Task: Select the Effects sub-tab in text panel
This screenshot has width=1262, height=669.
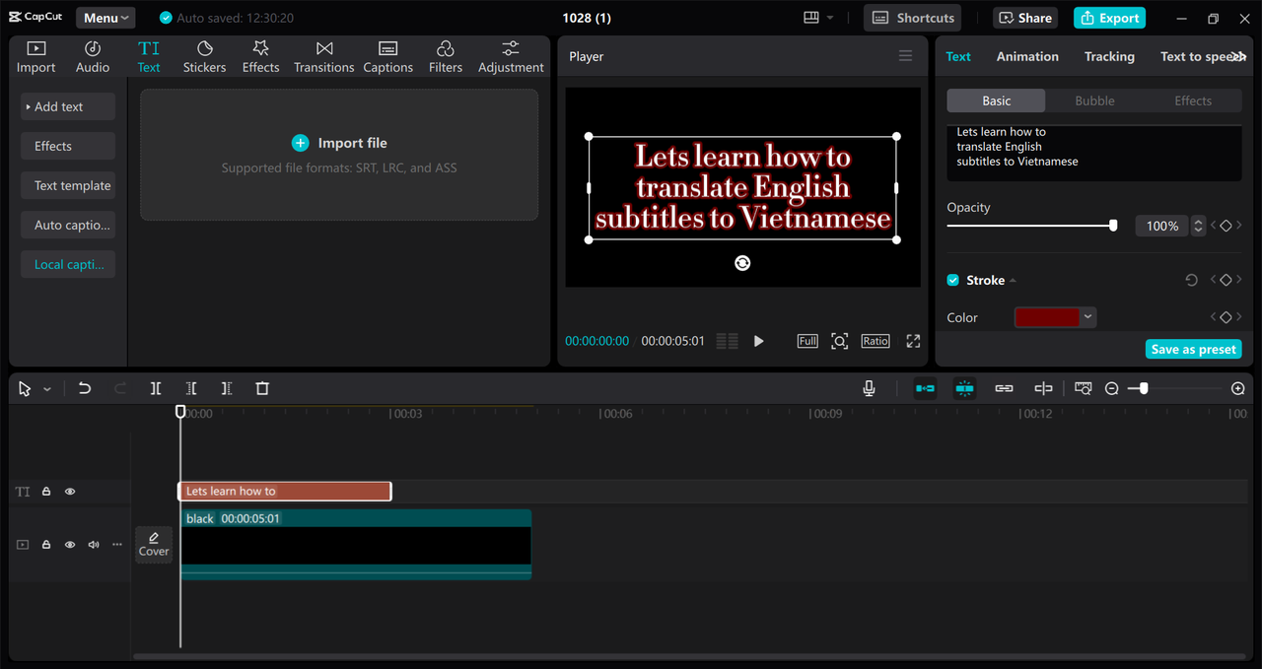Action: 1193,100
